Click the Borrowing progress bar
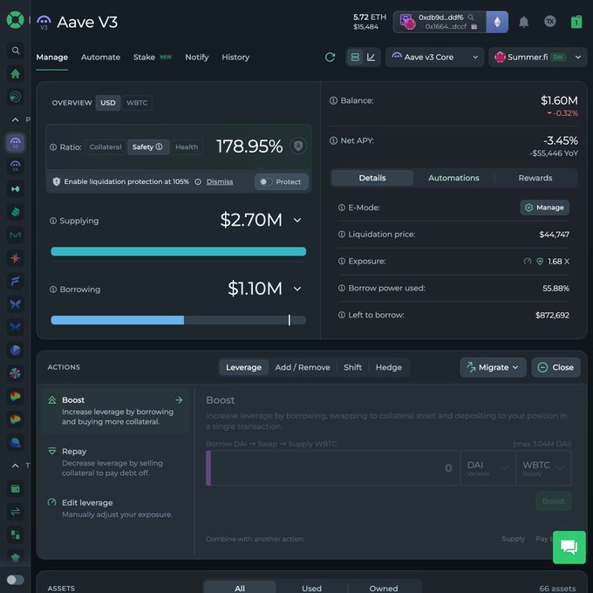This screenshot has height=593, width=593. [x=179, y=320]
